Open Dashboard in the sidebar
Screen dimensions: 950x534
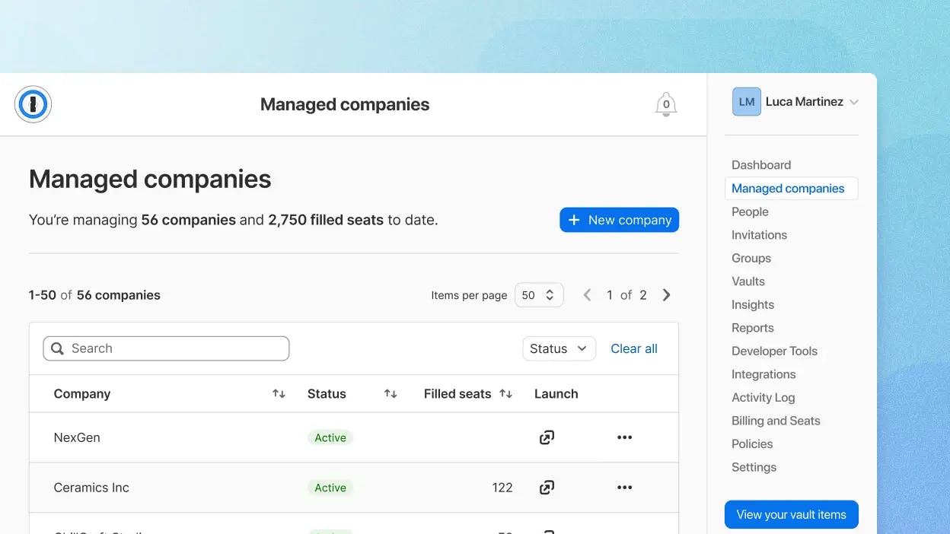coord(761,165)
